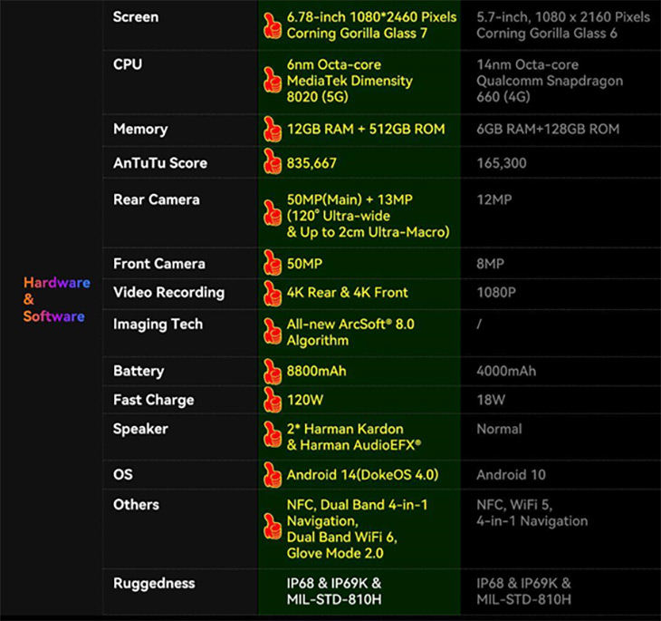Click the '12MP' rear camera value
The width and height of the screenshot is (661, 621).
point(494,199)
